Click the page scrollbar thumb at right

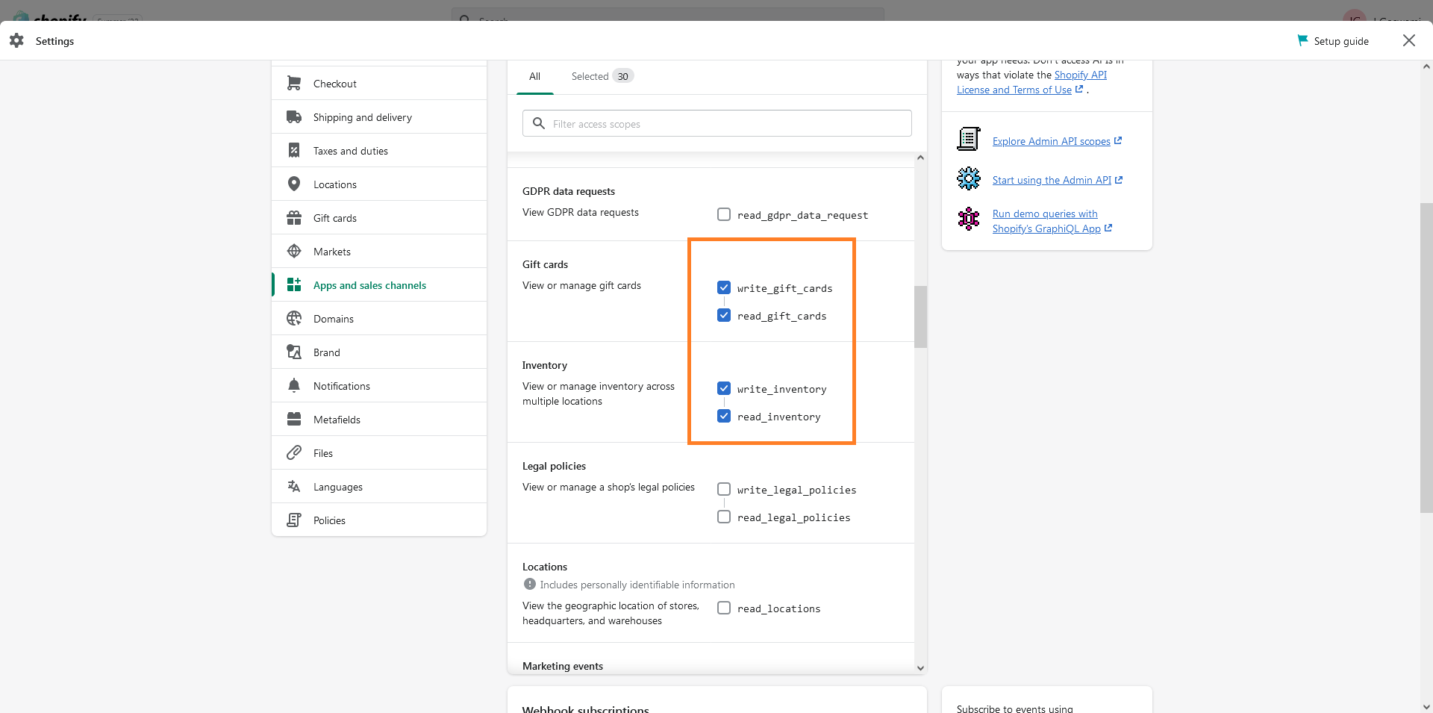click(x=1426, y=358)
